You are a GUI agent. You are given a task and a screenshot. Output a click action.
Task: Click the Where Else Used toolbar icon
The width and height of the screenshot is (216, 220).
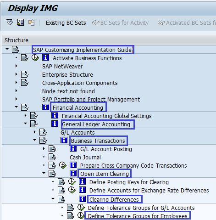(20, 23)
